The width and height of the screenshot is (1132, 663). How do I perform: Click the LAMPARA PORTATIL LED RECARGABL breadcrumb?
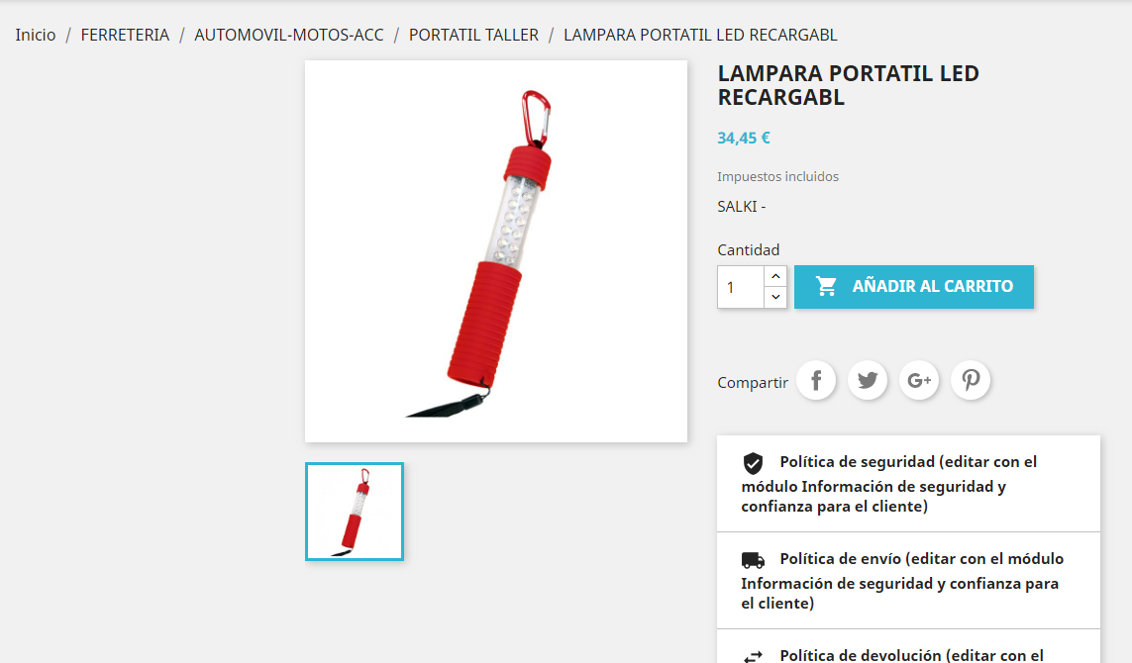(x=700, y=35)
